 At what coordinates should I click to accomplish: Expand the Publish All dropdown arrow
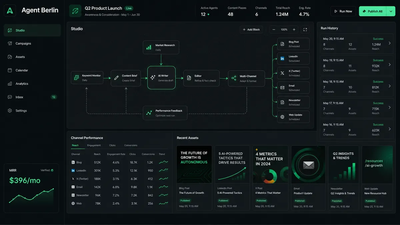tap(391, 11)
